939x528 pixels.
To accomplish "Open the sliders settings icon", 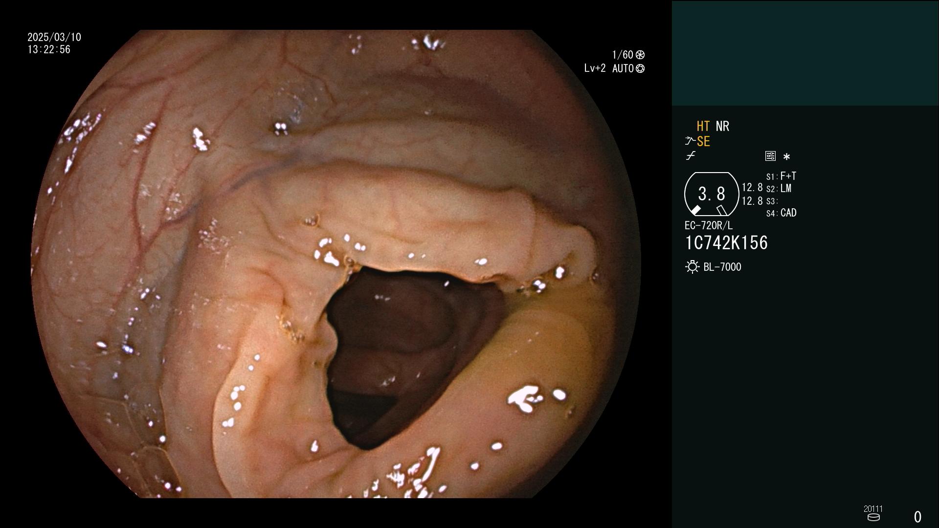I will coord(770,156).
